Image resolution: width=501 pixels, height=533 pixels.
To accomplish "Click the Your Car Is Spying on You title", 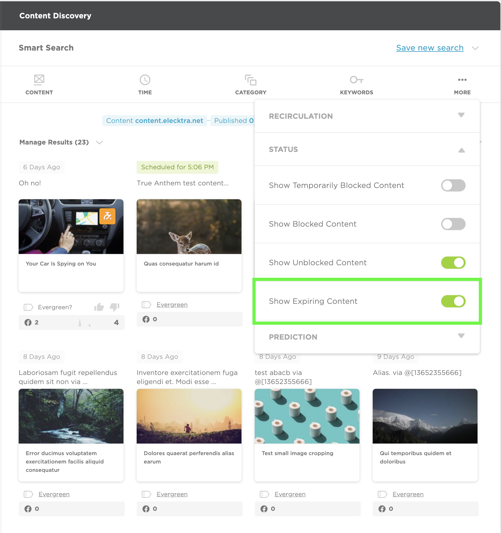I will [x=61, y=264].
